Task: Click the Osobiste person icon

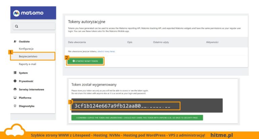Action: [x=15, y=41]
